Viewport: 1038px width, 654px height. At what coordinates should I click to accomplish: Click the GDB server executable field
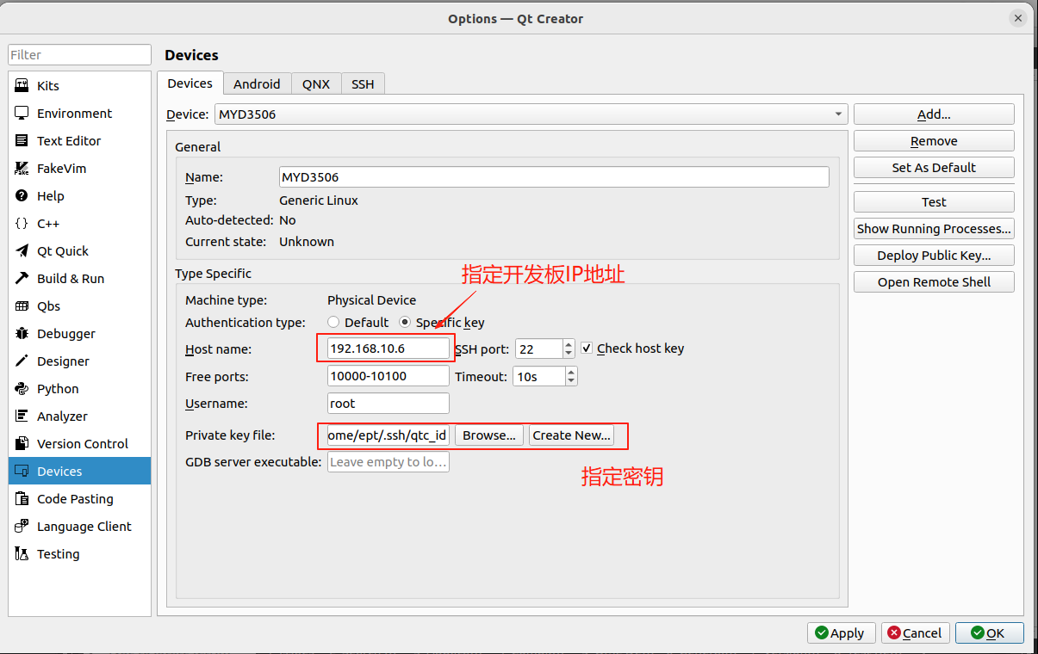(388, 462)
